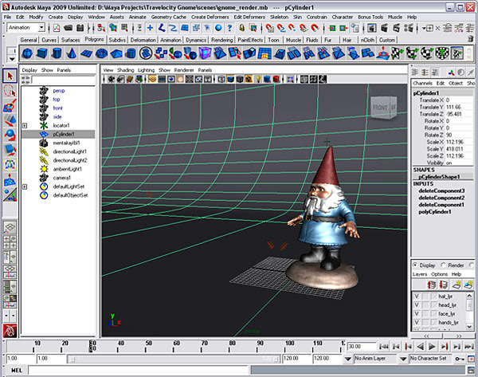Viewport: 478px width, 377px height.
Task: Play the animation forwards
Action: pyautogui.click(x=432, y=347)
